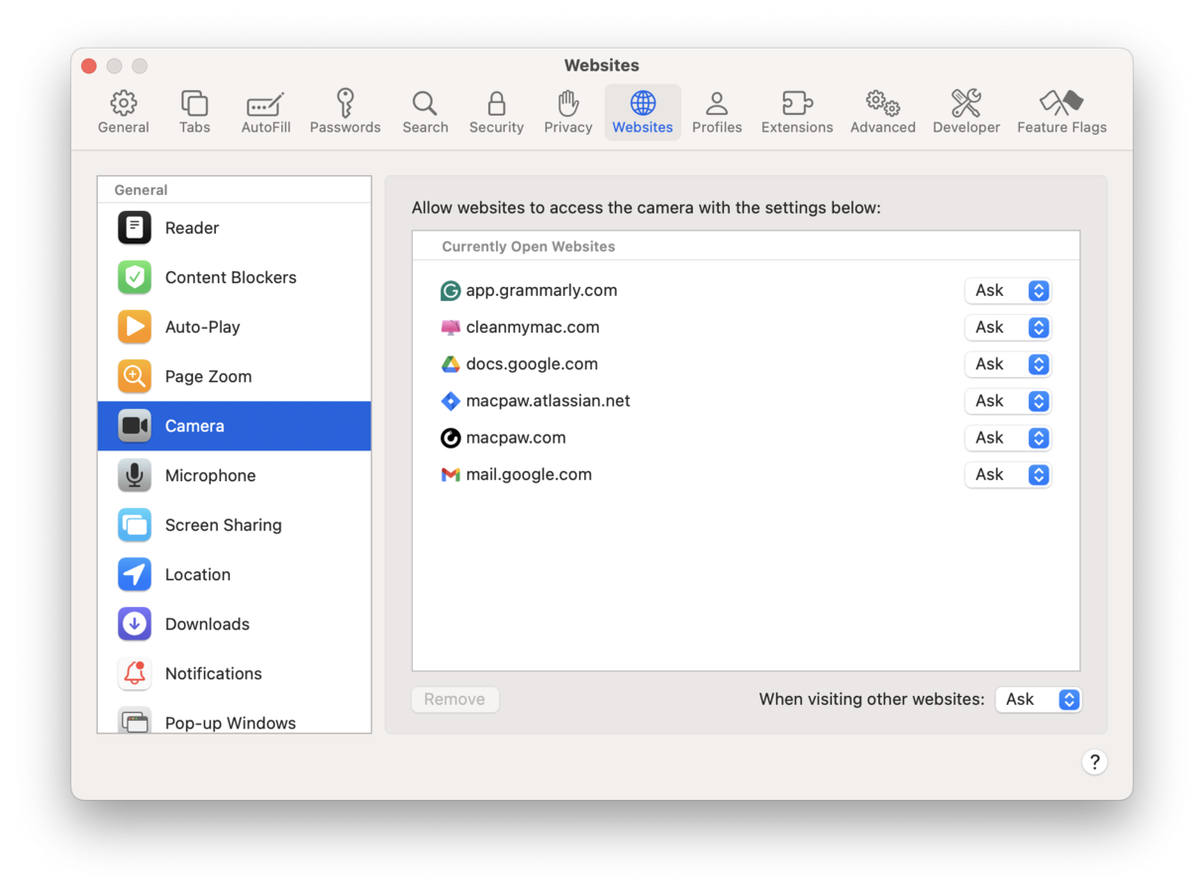Open permission popup for mail.google.com

point(1007,475)
